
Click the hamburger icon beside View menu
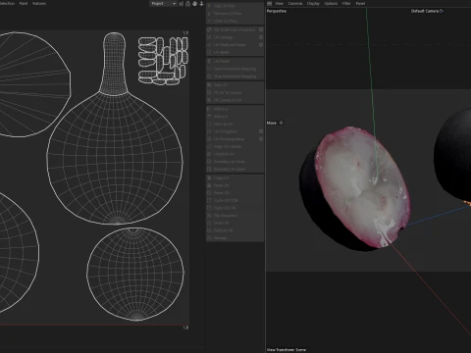(x=269, y=4)
